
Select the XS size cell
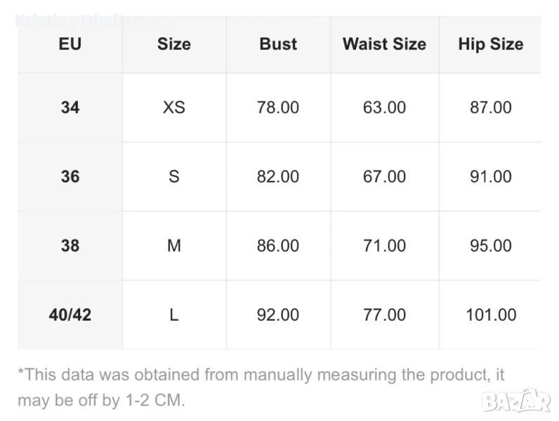[x=174, y=107]
